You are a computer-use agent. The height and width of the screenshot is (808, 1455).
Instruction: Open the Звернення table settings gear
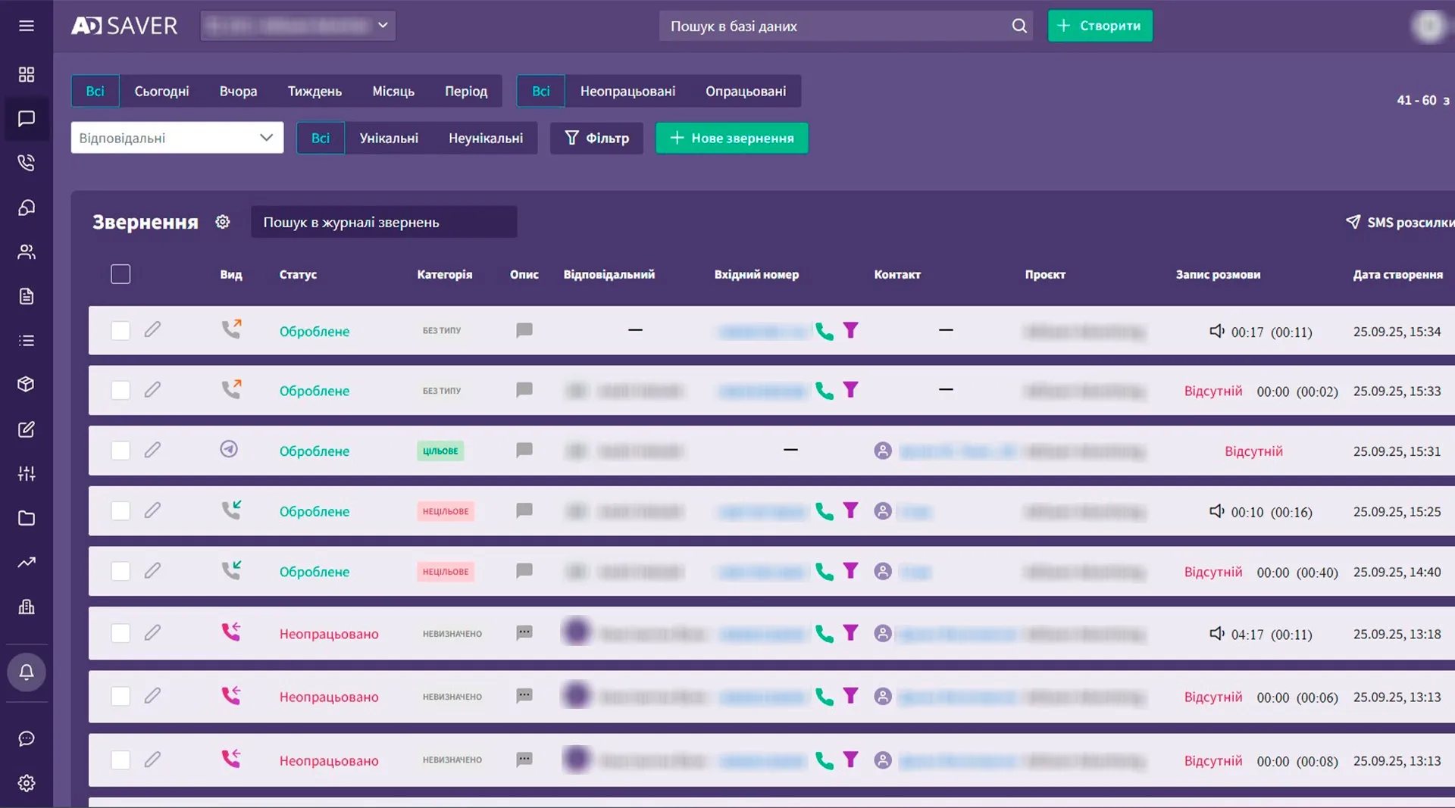222,222
